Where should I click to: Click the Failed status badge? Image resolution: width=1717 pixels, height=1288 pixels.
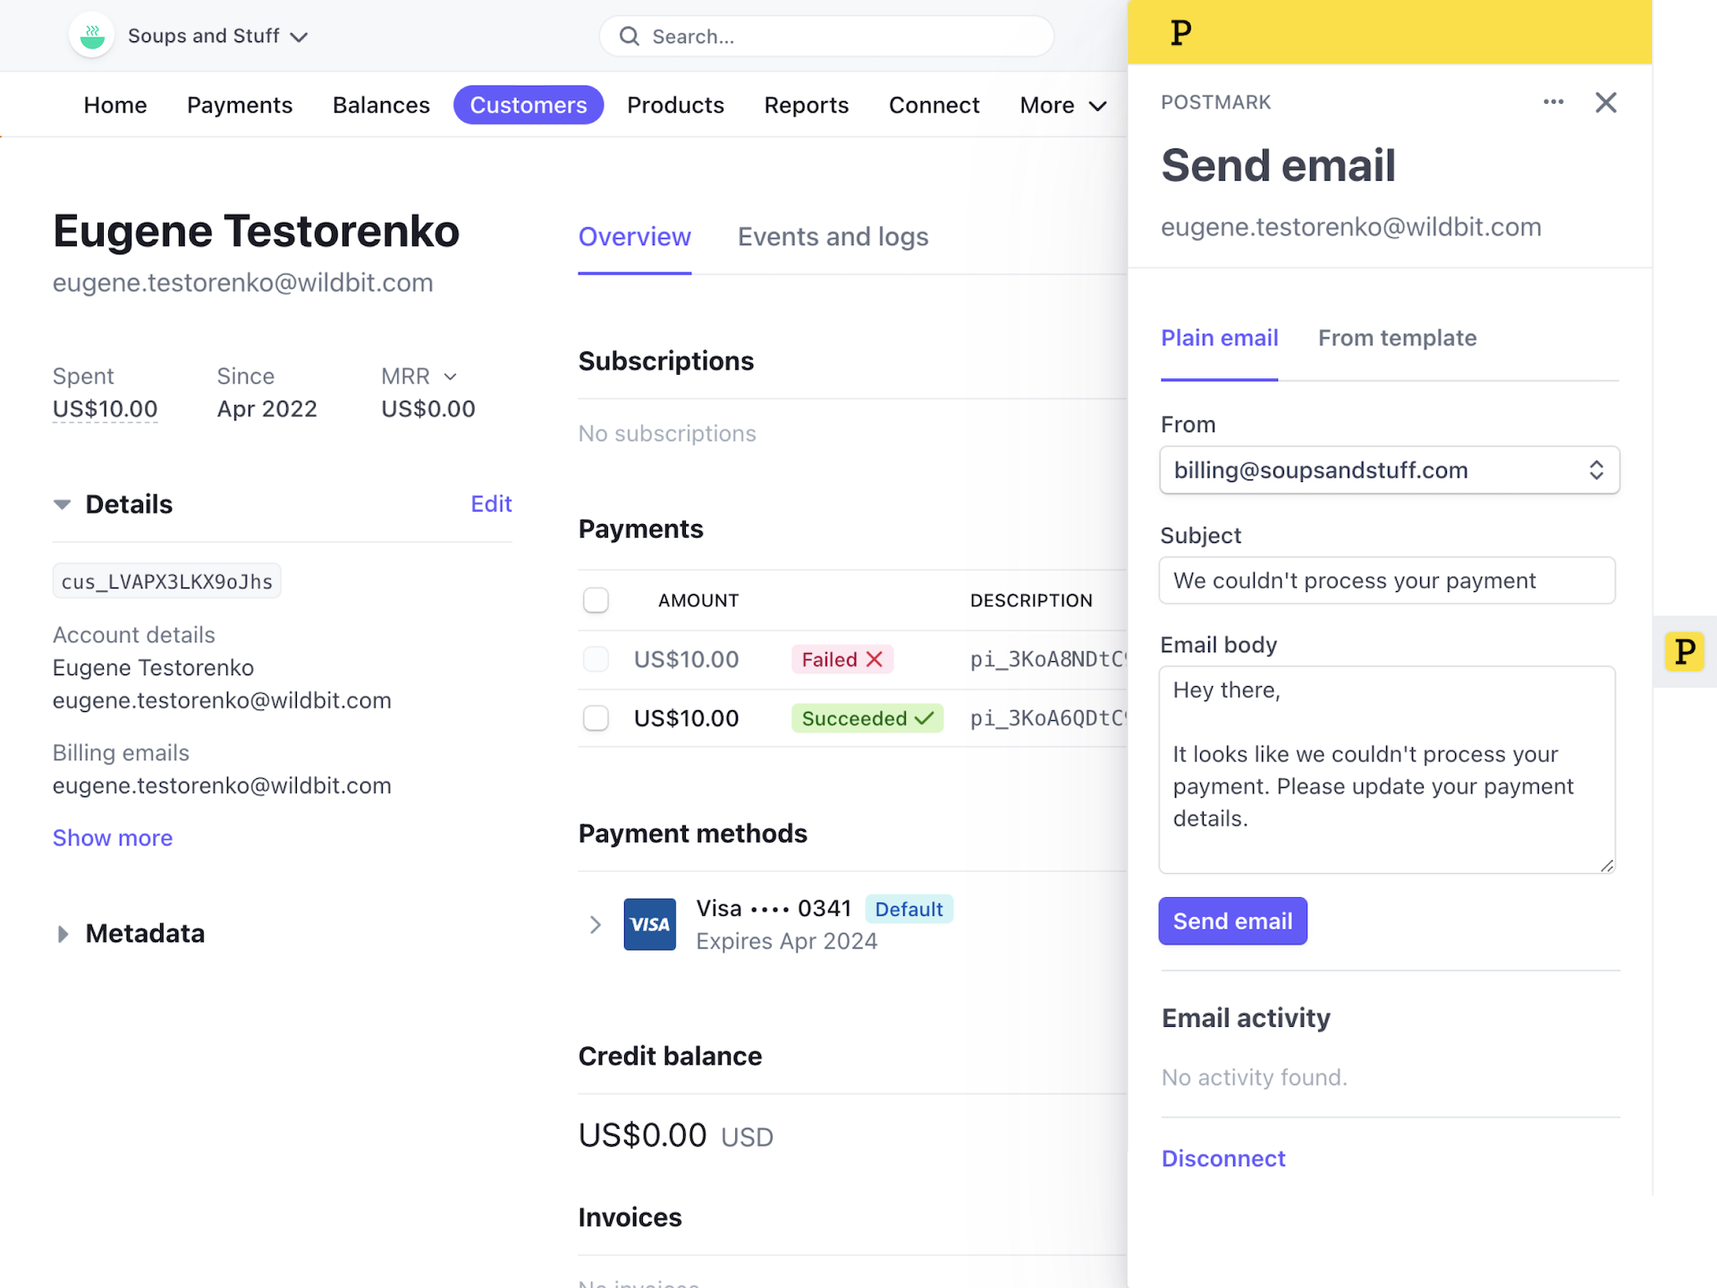(x=842, y=659)
